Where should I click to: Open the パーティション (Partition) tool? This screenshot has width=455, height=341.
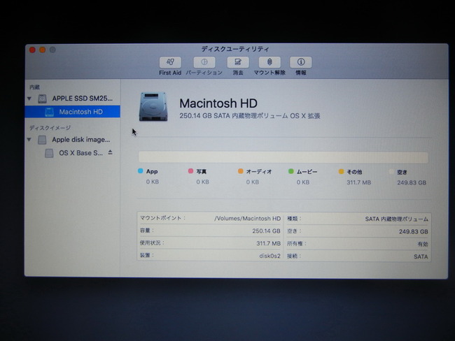point(204,62)
